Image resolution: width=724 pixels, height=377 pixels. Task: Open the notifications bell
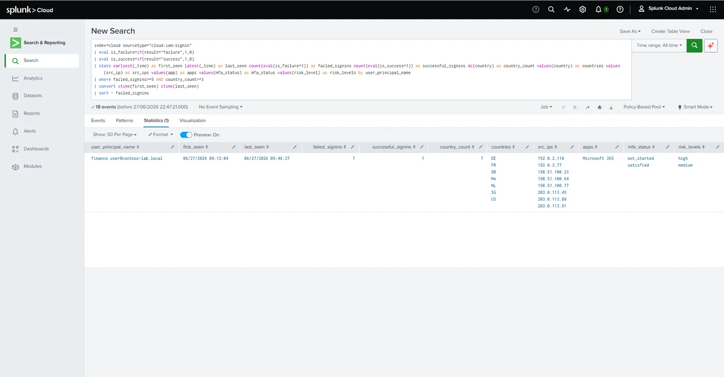click(x=598, y=9)
